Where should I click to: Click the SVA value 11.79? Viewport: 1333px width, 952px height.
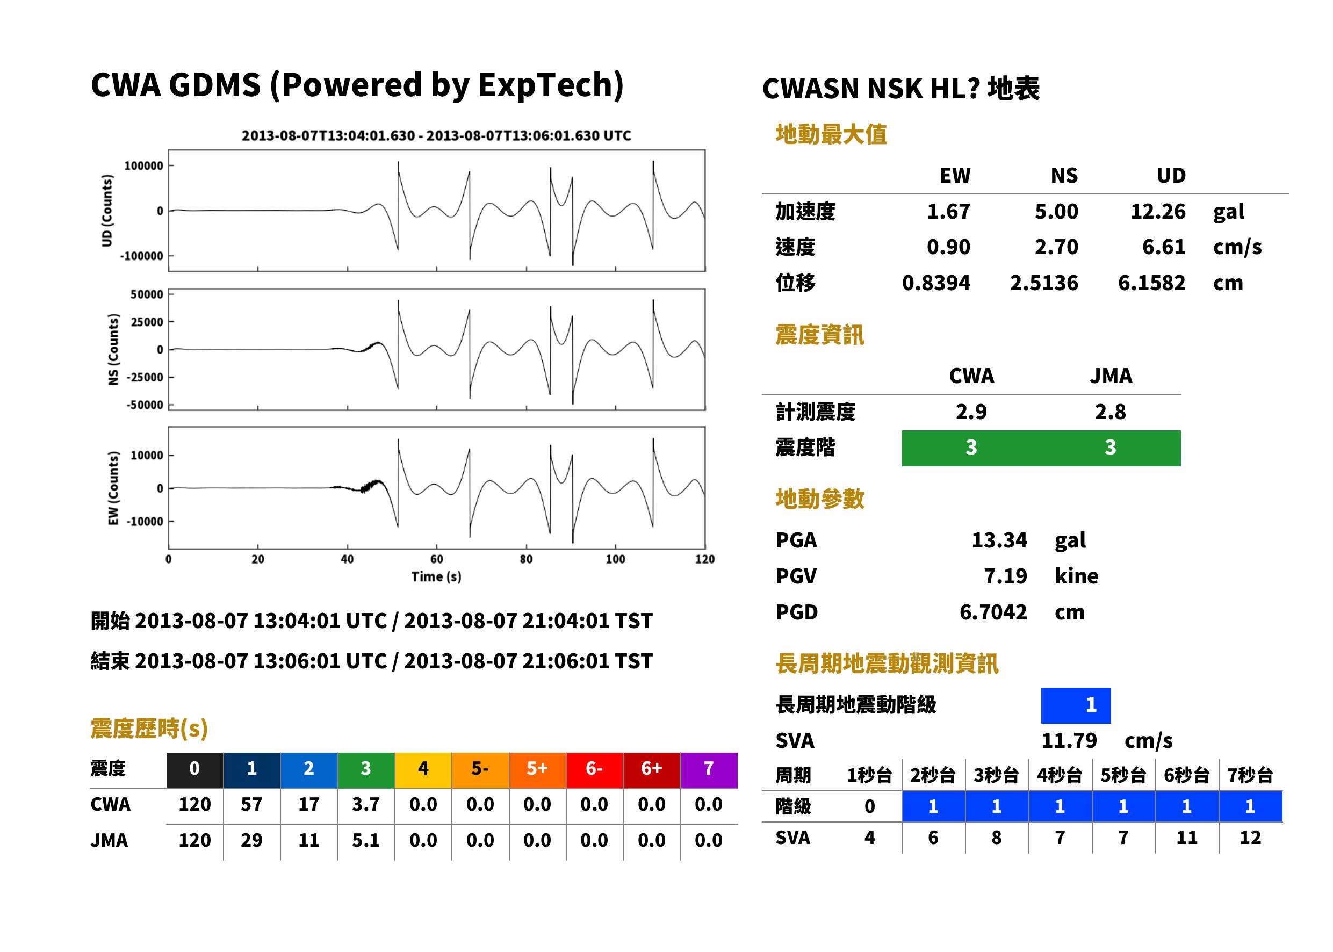1069,740
